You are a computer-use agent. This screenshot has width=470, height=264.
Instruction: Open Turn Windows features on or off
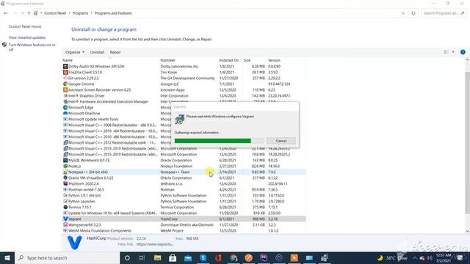coord(32,47)
